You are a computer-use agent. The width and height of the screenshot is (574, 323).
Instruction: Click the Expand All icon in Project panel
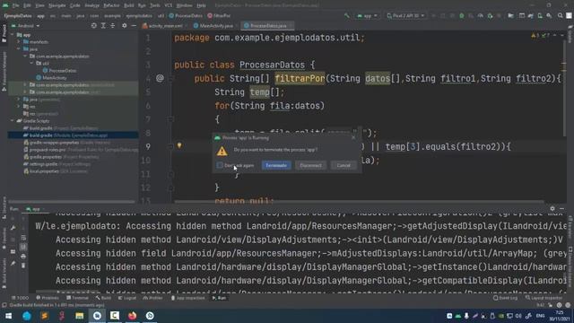[103, 26]
